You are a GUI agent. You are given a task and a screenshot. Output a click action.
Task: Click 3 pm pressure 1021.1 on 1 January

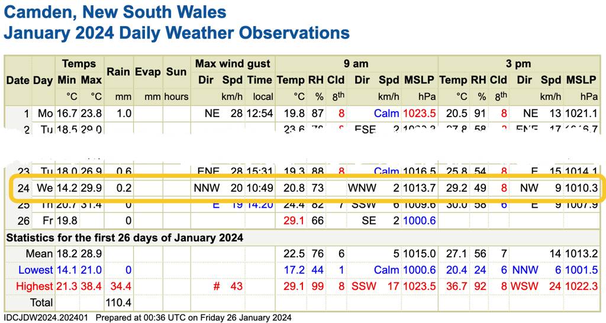tap(581, 114)
